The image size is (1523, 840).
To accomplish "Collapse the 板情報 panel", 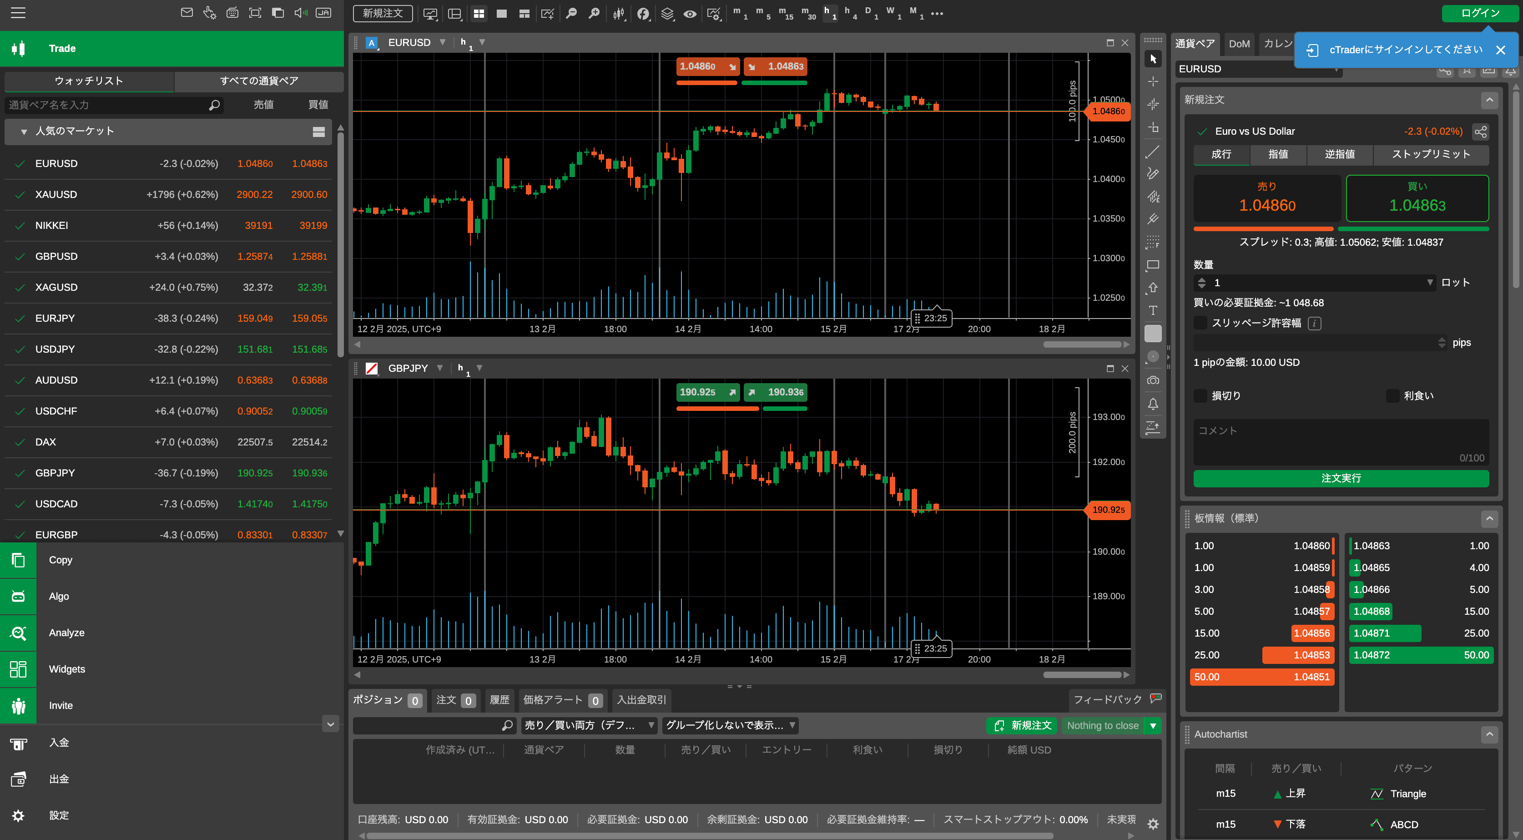I will (x=1489, y=518).
